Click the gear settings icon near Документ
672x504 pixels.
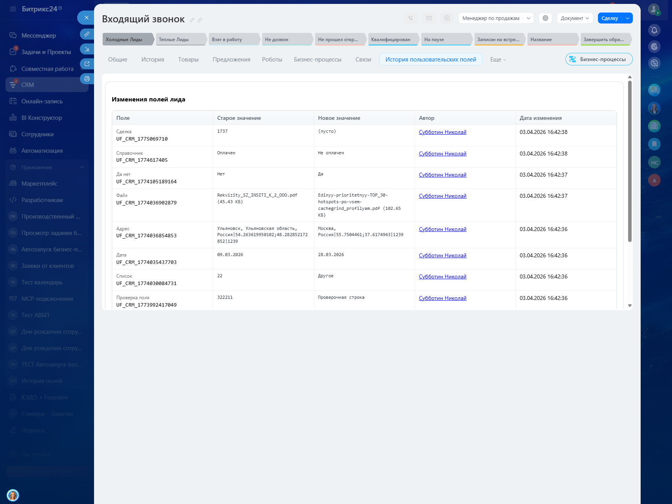[545, 18]
